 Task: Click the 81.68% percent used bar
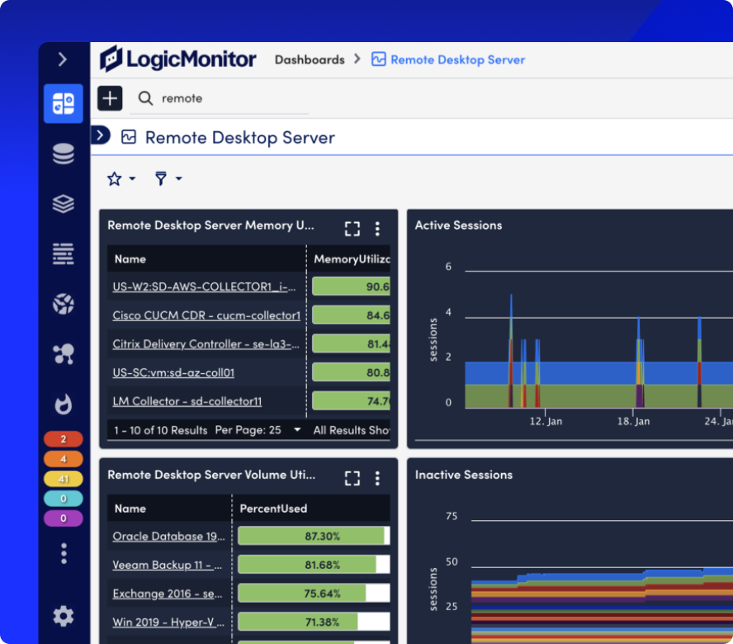pos(314,565)
